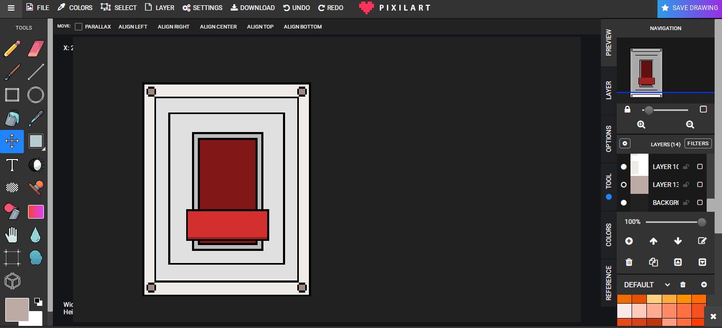Delete the Default palette with trash icon
722x328 pixels.
(x=683, y=285)
